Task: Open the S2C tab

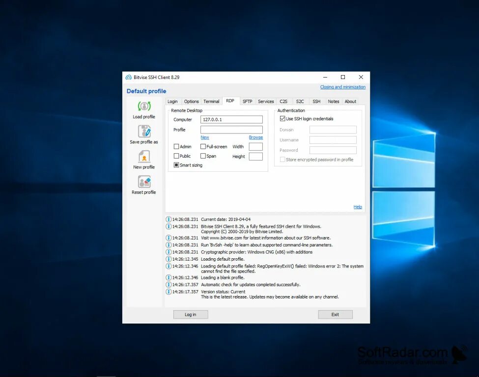Action: (300, 101)
